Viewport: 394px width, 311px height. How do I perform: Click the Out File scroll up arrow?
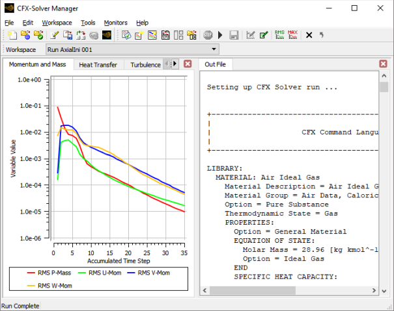(384, 76)
